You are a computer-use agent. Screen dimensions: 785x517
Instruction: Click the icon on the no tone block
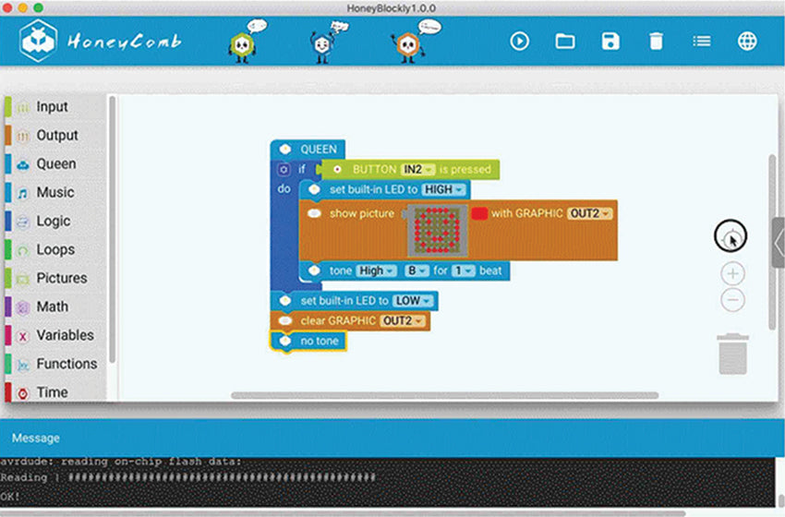[x=285, y=342]
